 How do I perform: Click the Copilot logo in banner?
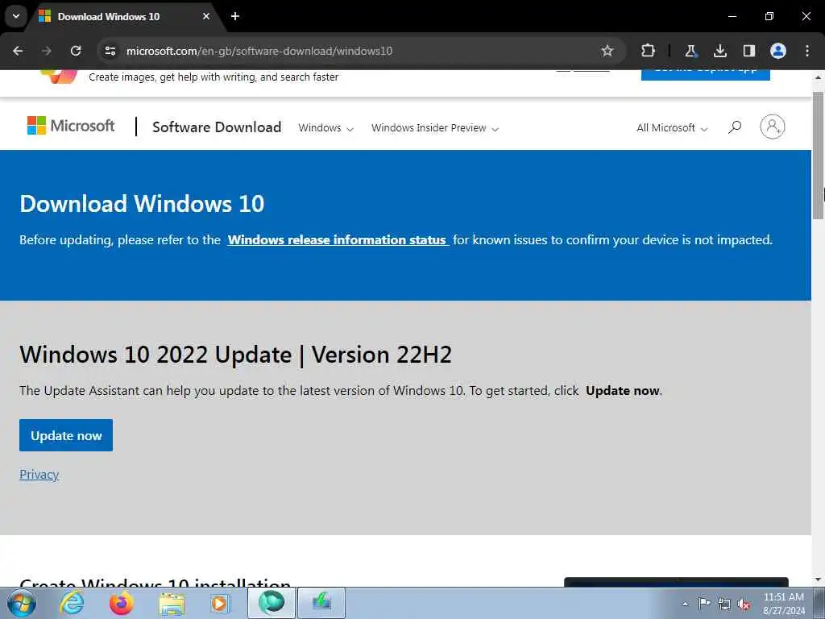[59, 76]
